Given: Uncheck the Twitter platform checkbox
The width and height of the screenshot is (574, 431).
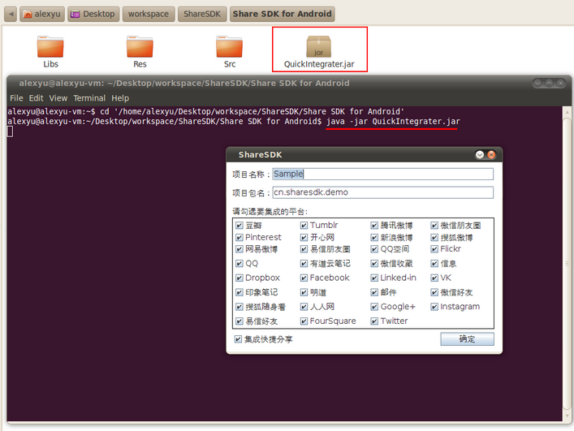Looking at the screenshot, I should tap(374, 321).
